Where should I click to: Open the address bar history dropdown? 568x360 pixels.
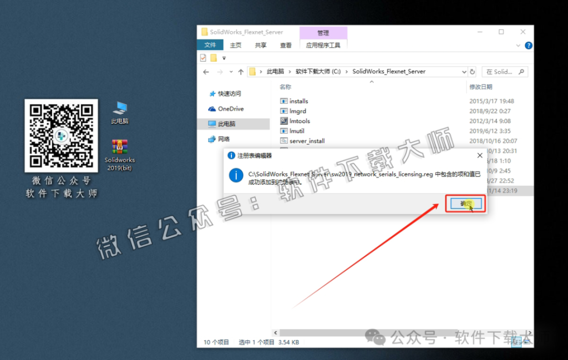point(464,72)
